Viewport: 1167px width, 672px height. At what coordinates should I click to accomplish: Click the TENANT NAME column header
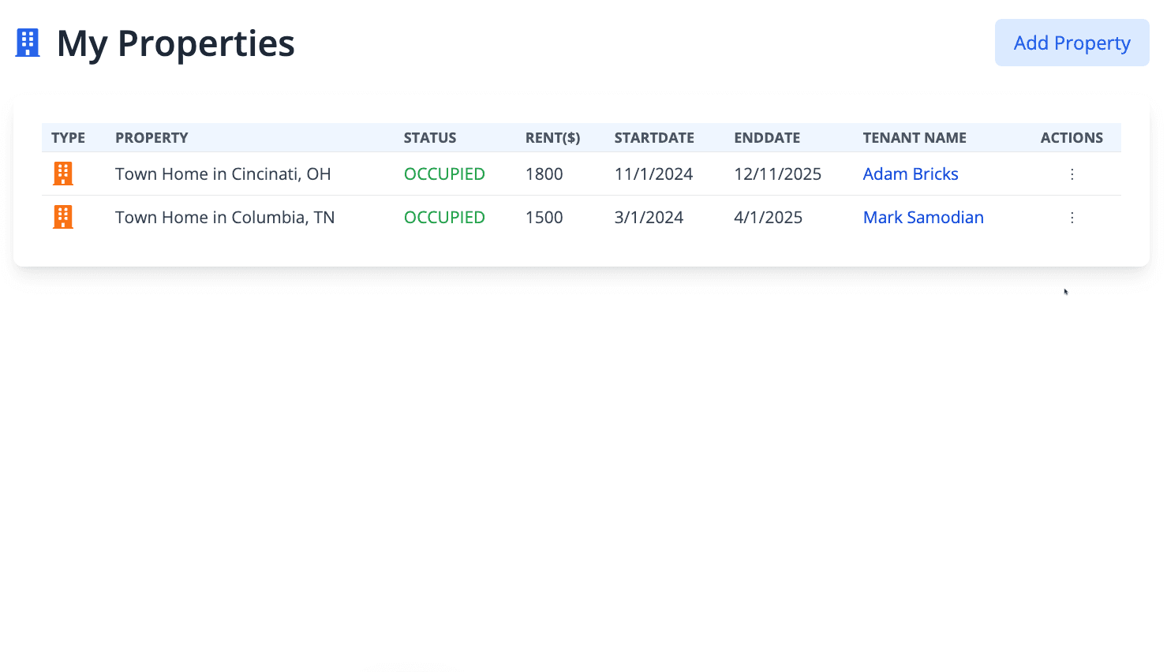point(914,138)
